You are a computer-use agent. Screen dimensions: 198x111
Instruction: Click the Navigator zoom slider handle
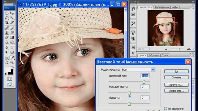(179, 49)
